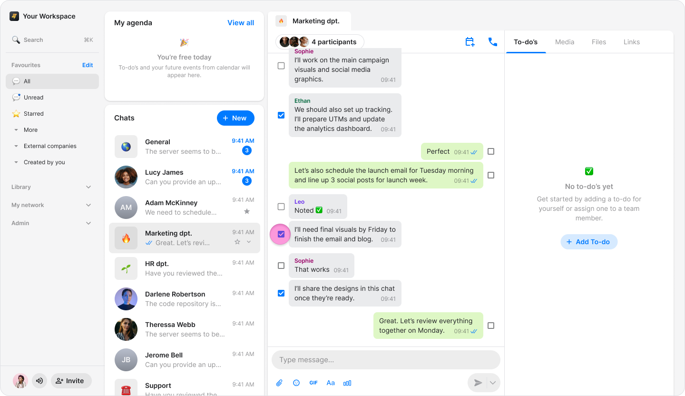Select the Unread filter
685x396 pixels.
(52, 98)
